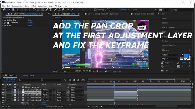Toggle visibility eye of layer 2
Screen dimensions: 195x109
[x=3, y=90]
